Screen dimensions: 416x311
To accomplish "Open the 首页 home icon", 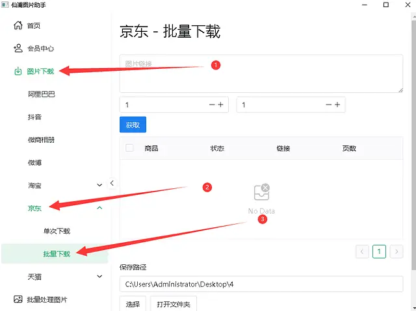I will coord(18,25).
